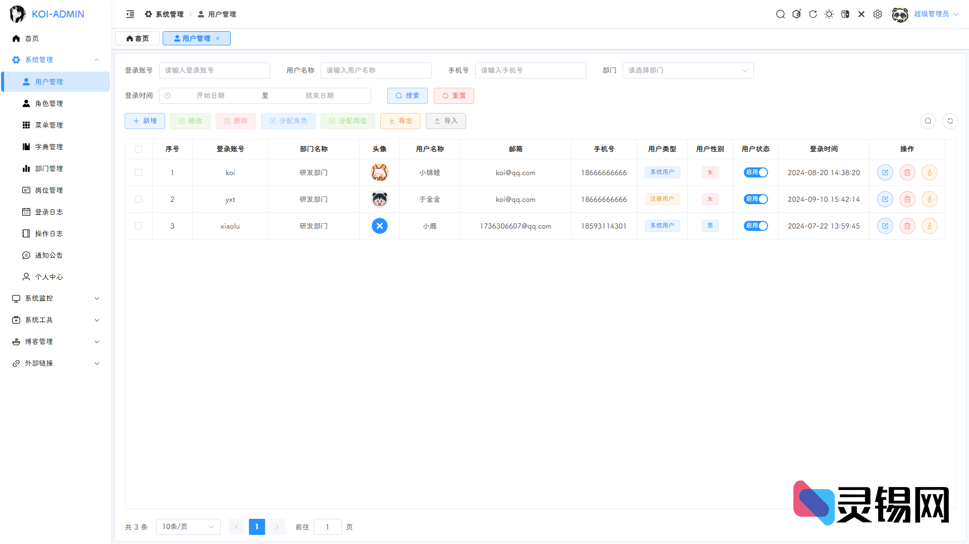Switch to the 首页 tab
The image size is (969, 544).
[x=137, y=38]
